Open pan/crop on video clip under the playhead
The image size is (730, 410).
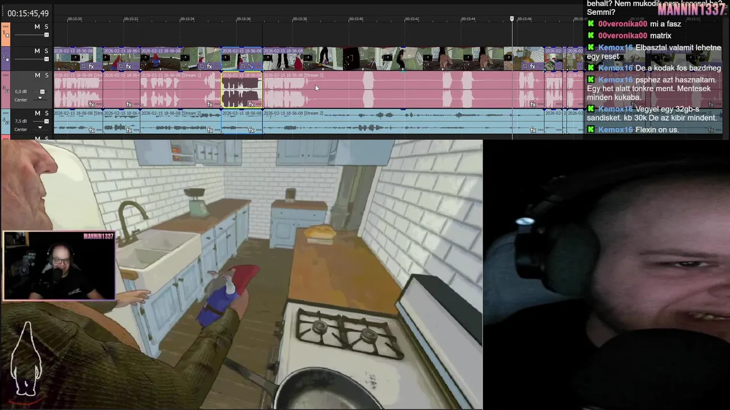(x=525, y=67)
